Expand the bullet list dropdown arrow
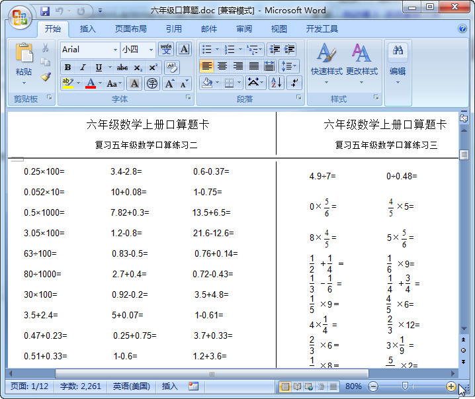The image size is (475, 399). 217,49
